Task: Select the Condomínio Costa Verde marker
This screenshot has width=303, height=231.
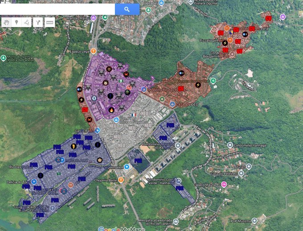Action: click(x=178, y=181)
